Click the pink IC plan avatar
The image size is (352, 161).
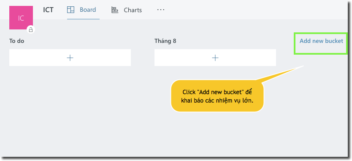click(21, 18)
